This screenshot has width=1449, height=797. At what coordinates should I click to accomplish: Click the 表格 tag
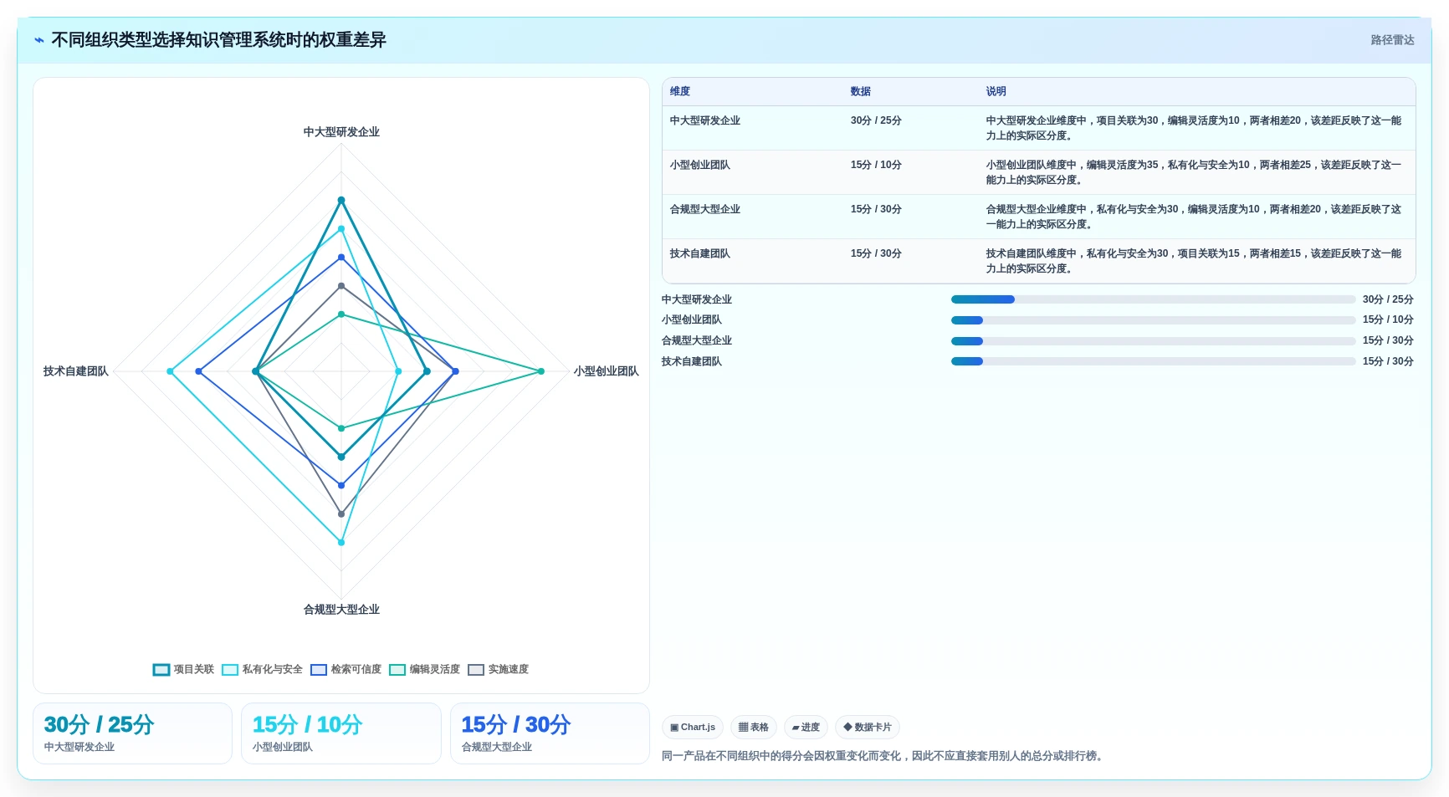[754, 728]
